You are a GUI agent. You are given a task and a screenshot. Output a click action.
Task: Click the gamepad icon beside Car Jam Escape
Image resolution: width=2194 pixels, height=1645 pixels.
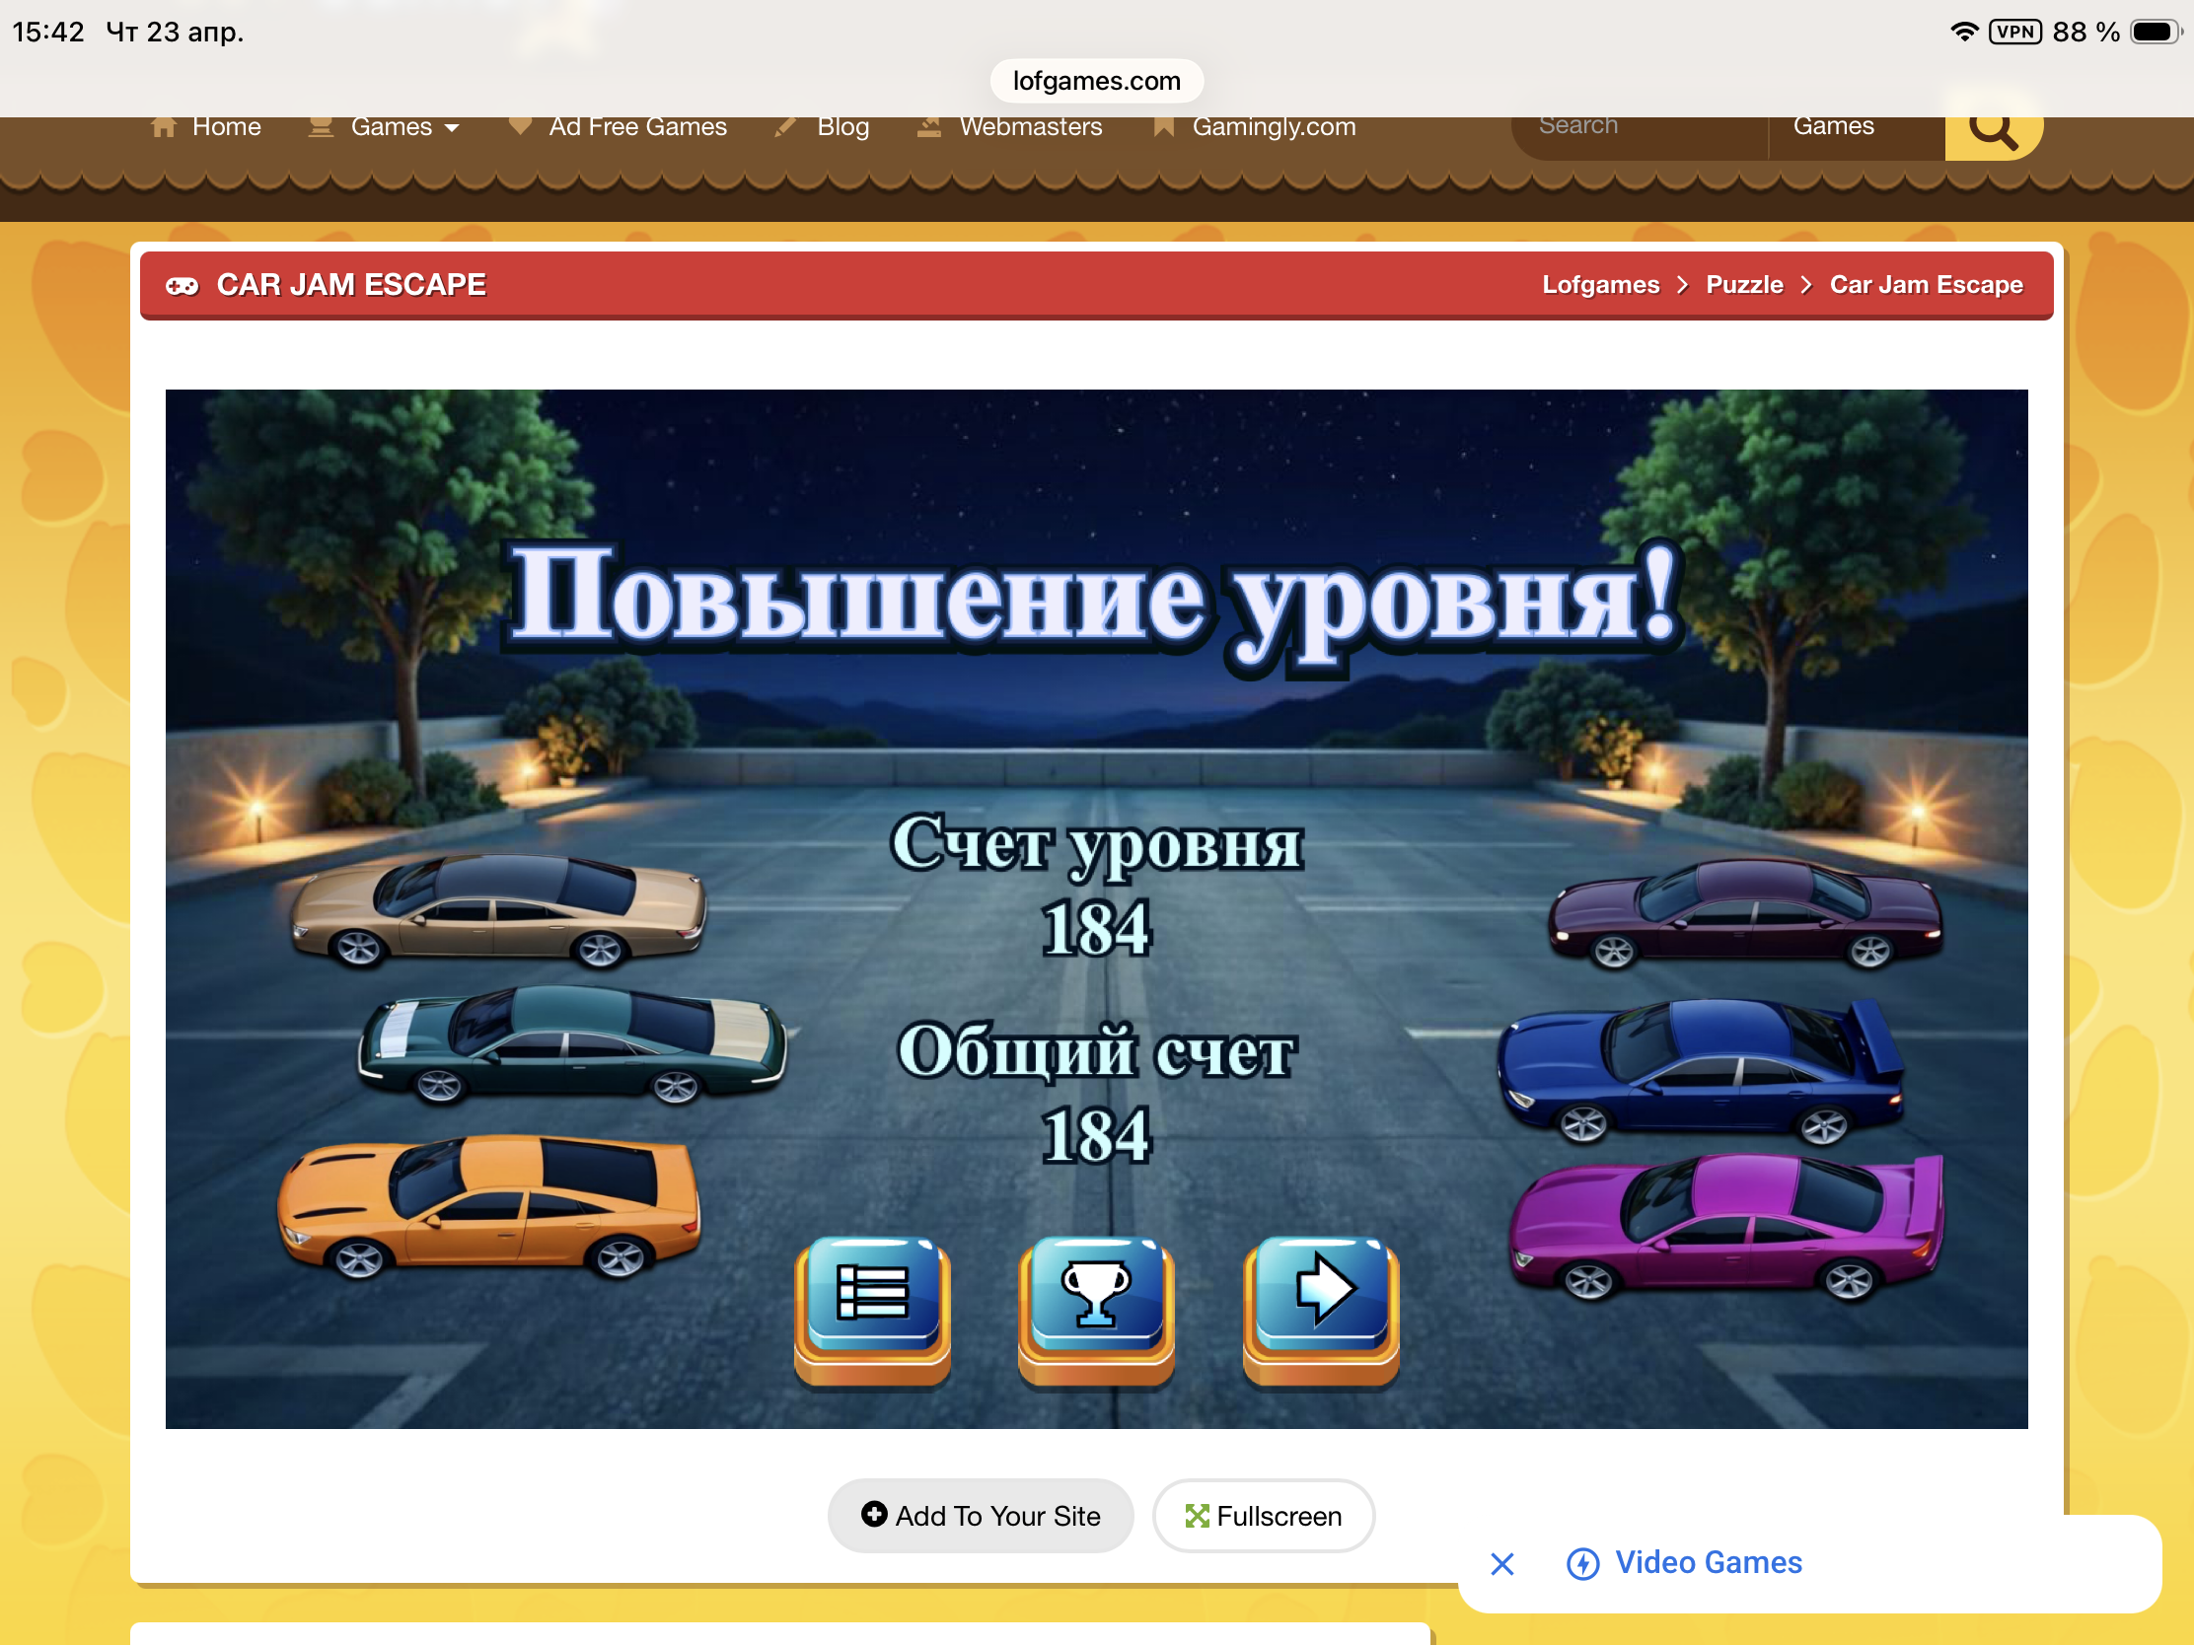tap(182, 286)
